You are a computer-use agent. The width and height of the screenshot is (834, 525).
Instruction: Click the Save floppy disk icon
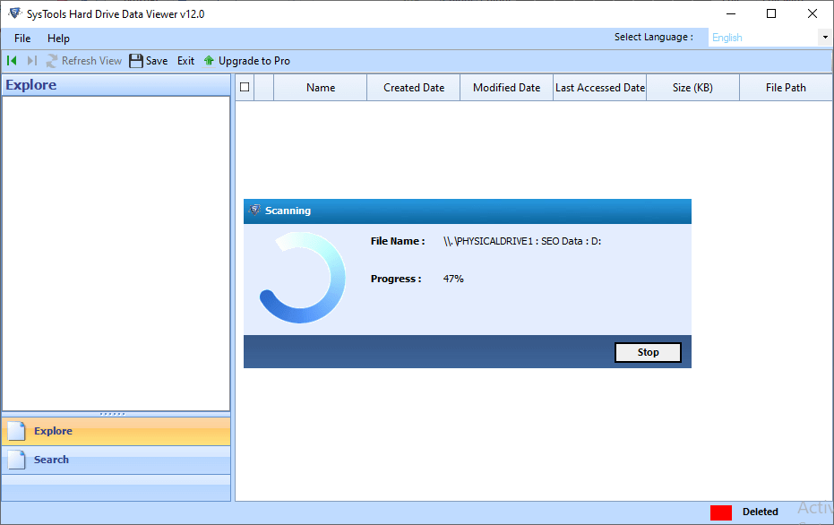[x=136, y=61]
